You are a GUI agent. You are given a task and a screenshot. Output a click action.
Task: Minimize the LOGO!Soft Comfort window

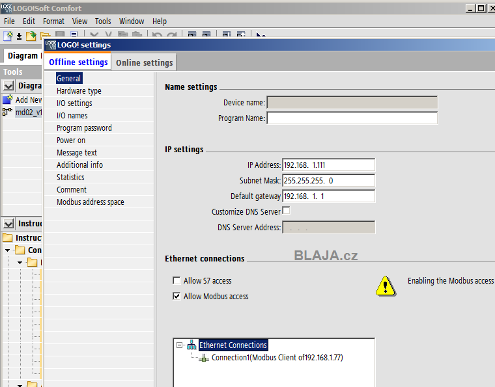tap(470, 8)
